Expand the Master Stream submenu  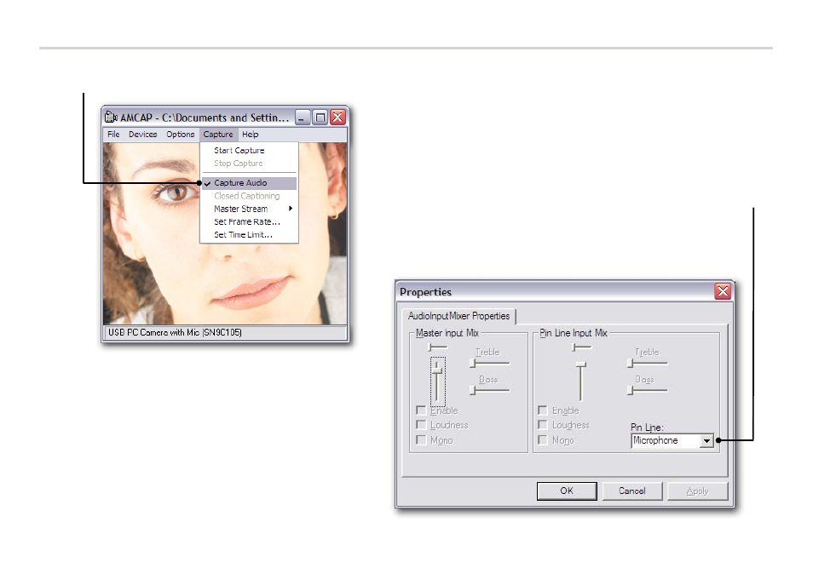pyautogui.click(x=248, y=209)
